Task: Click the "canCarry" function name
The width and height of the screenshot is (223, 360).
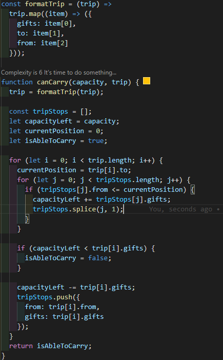Action: pos(52,82)
